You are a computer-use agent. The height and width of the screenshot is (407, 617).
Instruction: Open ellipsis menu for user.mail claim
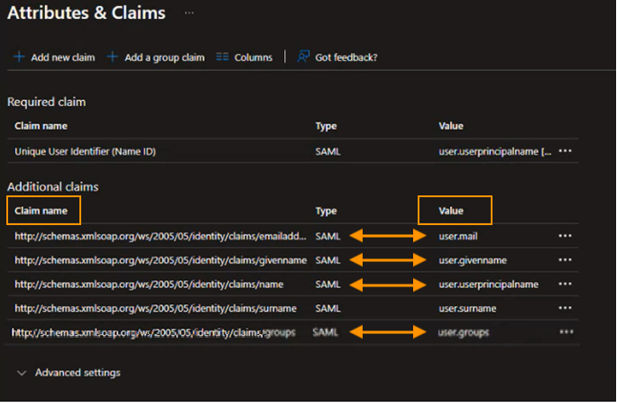pyautogui.click(x=566, y=236)
